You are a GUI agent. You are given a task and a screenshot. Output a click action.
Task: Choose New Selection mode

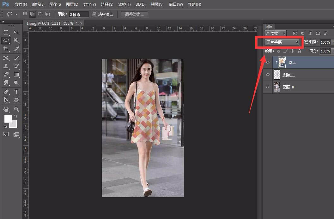[25, 14]
